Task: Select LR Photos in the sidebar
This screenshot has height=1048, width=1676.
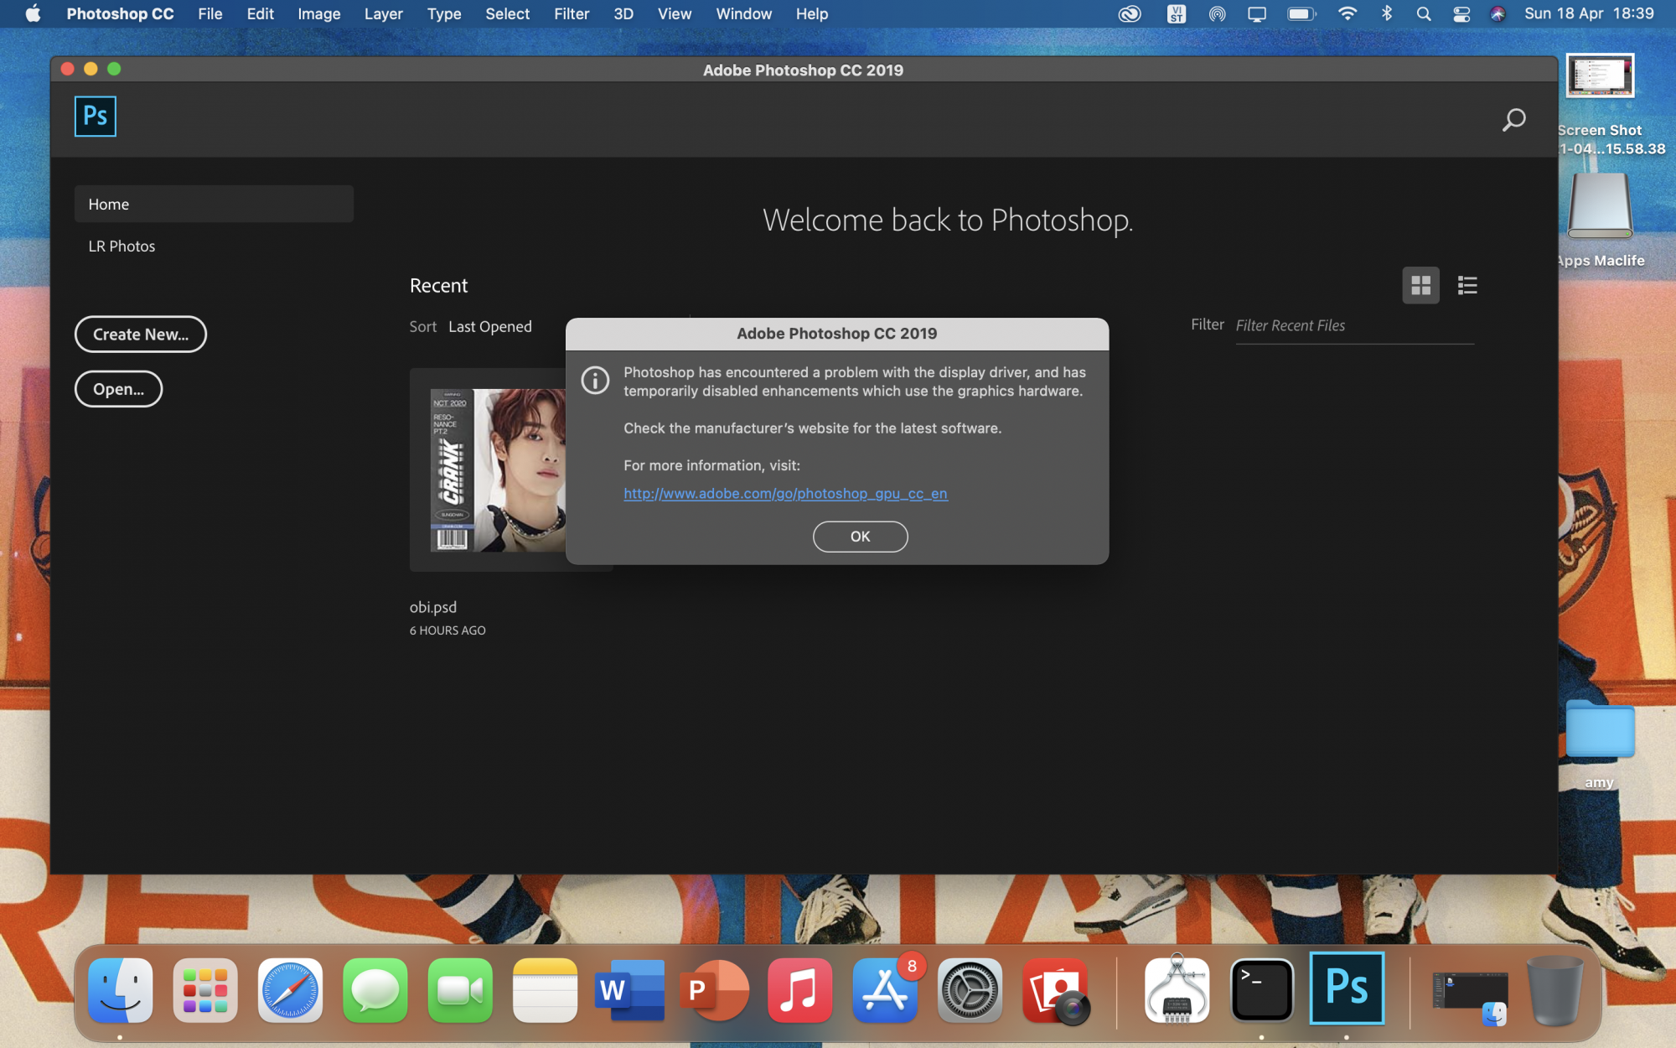Action: [x=122, y=246]
